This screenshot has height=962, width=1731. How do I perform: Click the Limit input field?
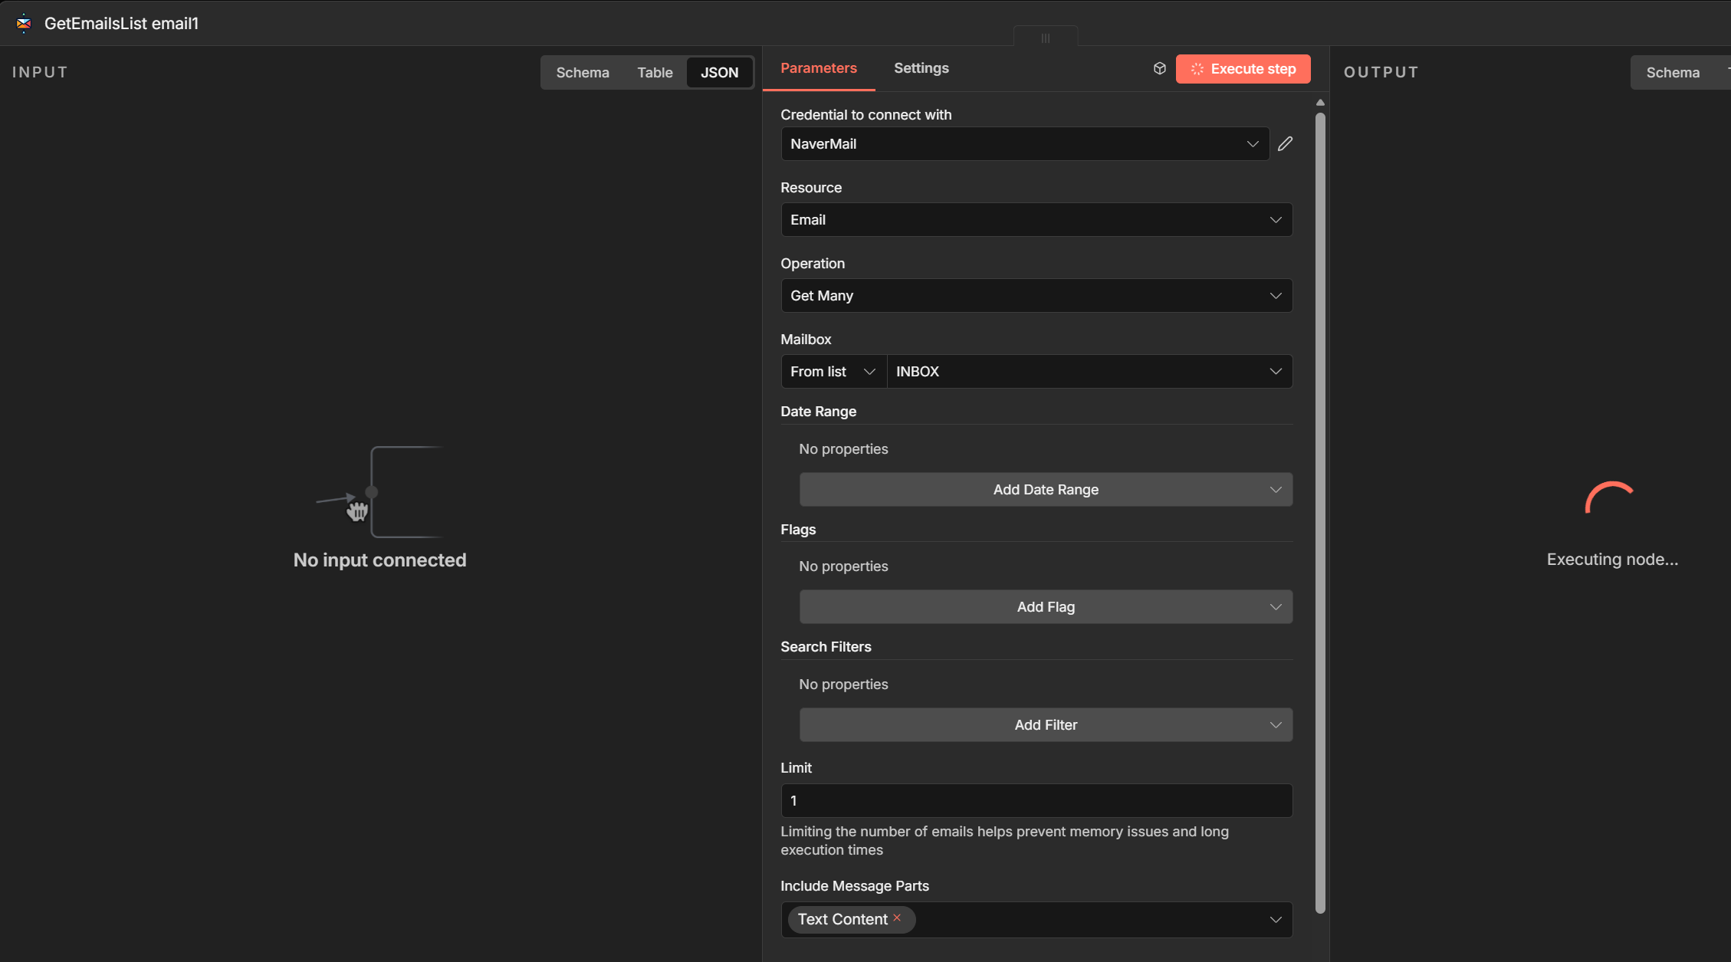click(1036, 801)
